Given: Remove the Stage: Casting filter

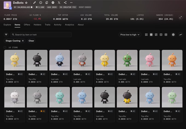Looking at the screenshot, I should tap(23, 41).
